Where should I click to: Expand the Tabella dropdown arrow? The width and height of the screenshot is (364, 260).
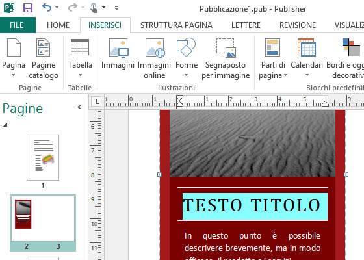(x=80, y=75)
